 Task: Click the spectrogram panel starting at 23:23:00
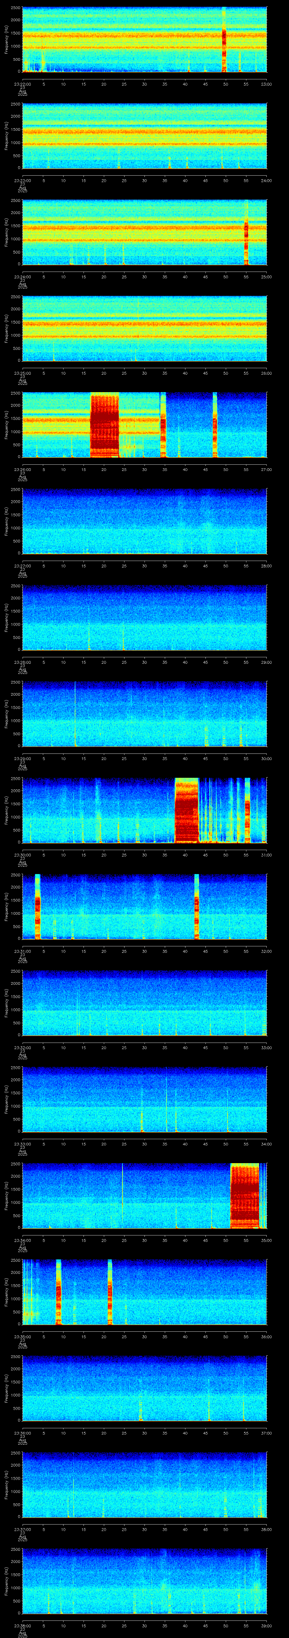coord(145,136)
